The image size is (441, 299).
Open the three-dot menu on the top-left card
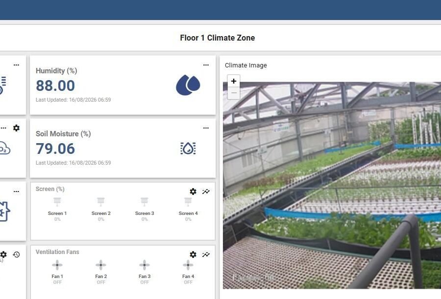point(16,65)
